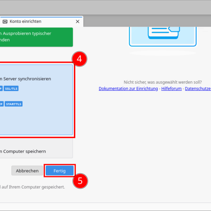The width and height of the screenshot is (211, 211).
Task: Open the Datenschutz link
Action: [x=198, y=89]
